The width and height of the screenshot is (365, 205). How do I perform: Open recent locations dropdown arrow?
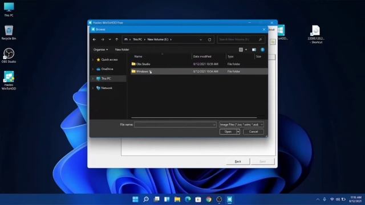tap(109, 39)
